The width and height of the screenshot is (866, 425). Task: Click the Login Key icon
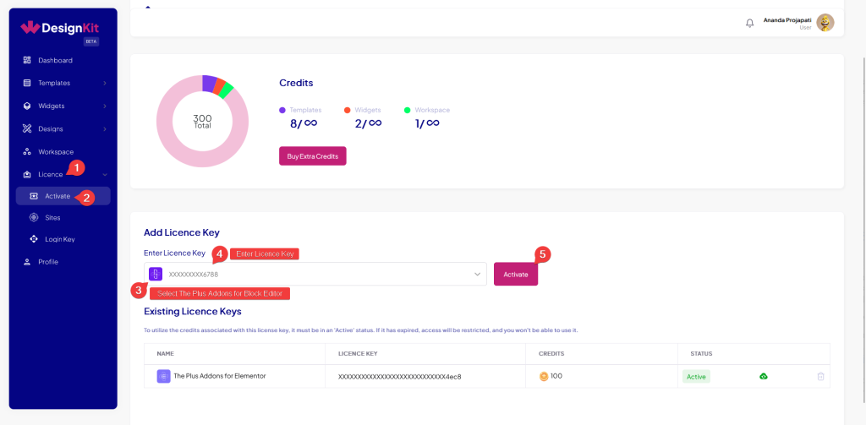pyautogui.click(x=34, y=239)
